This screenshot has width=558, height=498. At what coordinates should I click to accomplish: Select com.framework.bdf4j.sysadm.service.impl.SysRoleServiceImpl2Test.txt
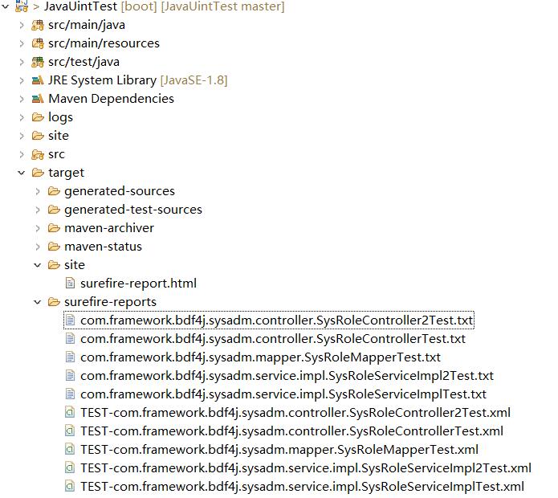pos(287,376)
